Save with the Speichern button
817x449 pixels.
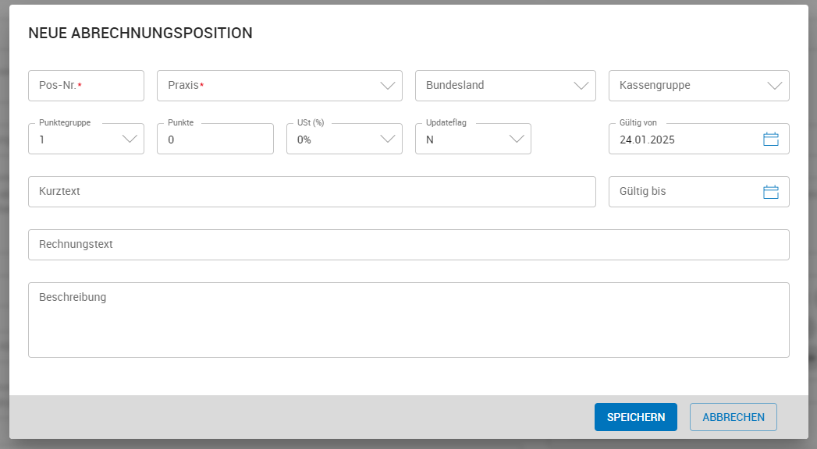point(635,417)
